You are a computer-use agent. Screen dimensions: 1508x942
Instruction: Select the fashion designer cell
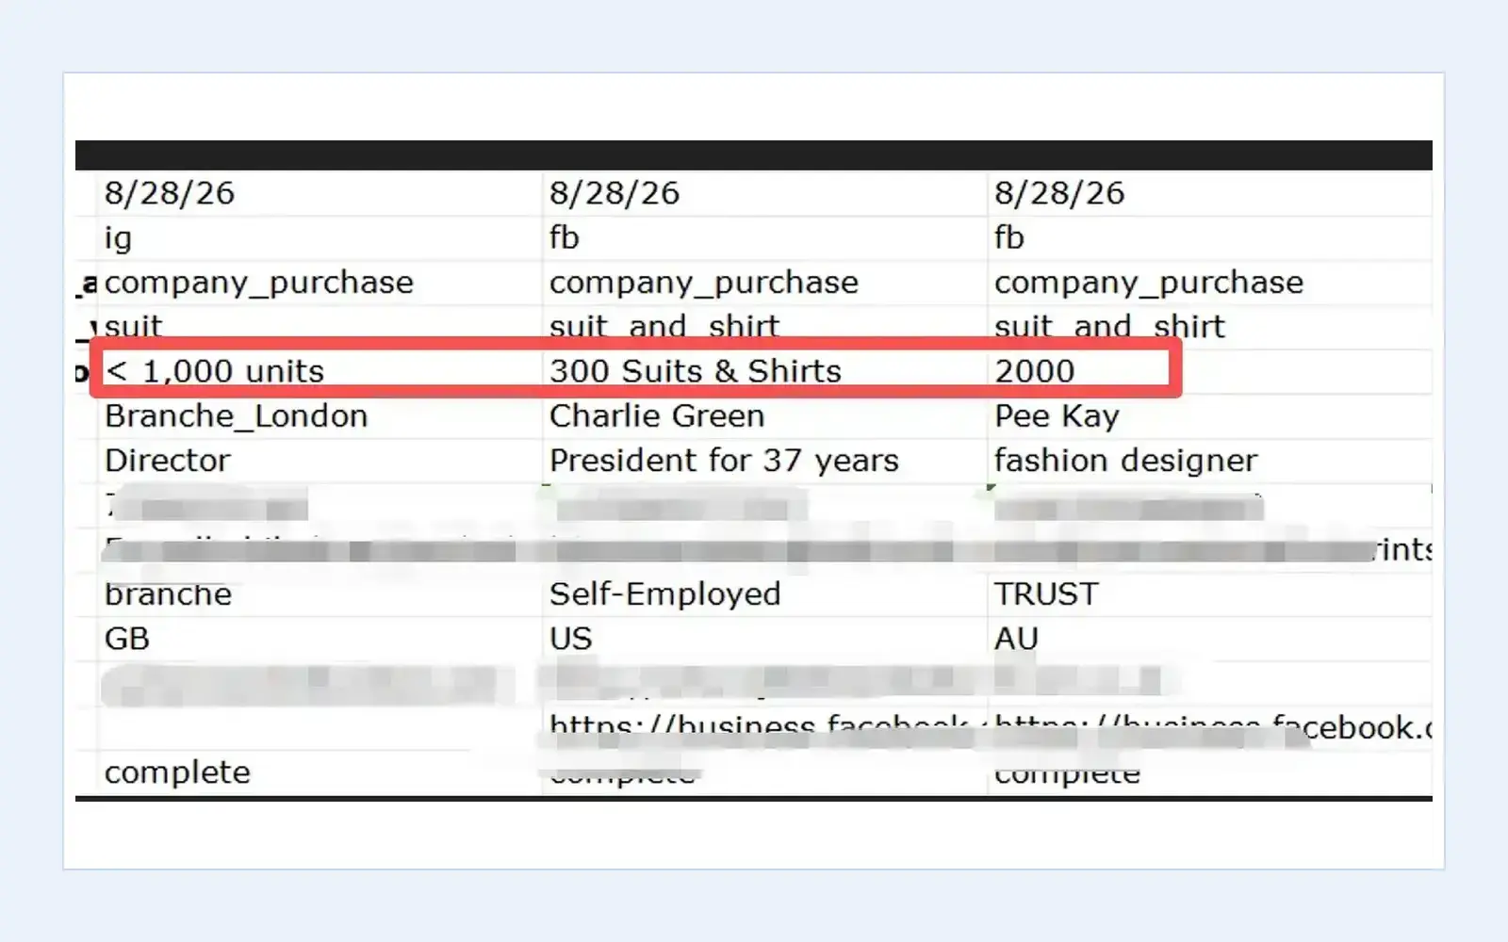(x=1209, y=461)
